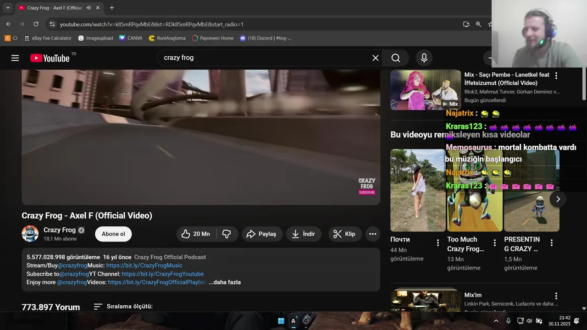The width and height of the screenshot is (587, 330).
Task: Open Sıralama ölçütü sort dropdown
Action: (x=123, y=306)
